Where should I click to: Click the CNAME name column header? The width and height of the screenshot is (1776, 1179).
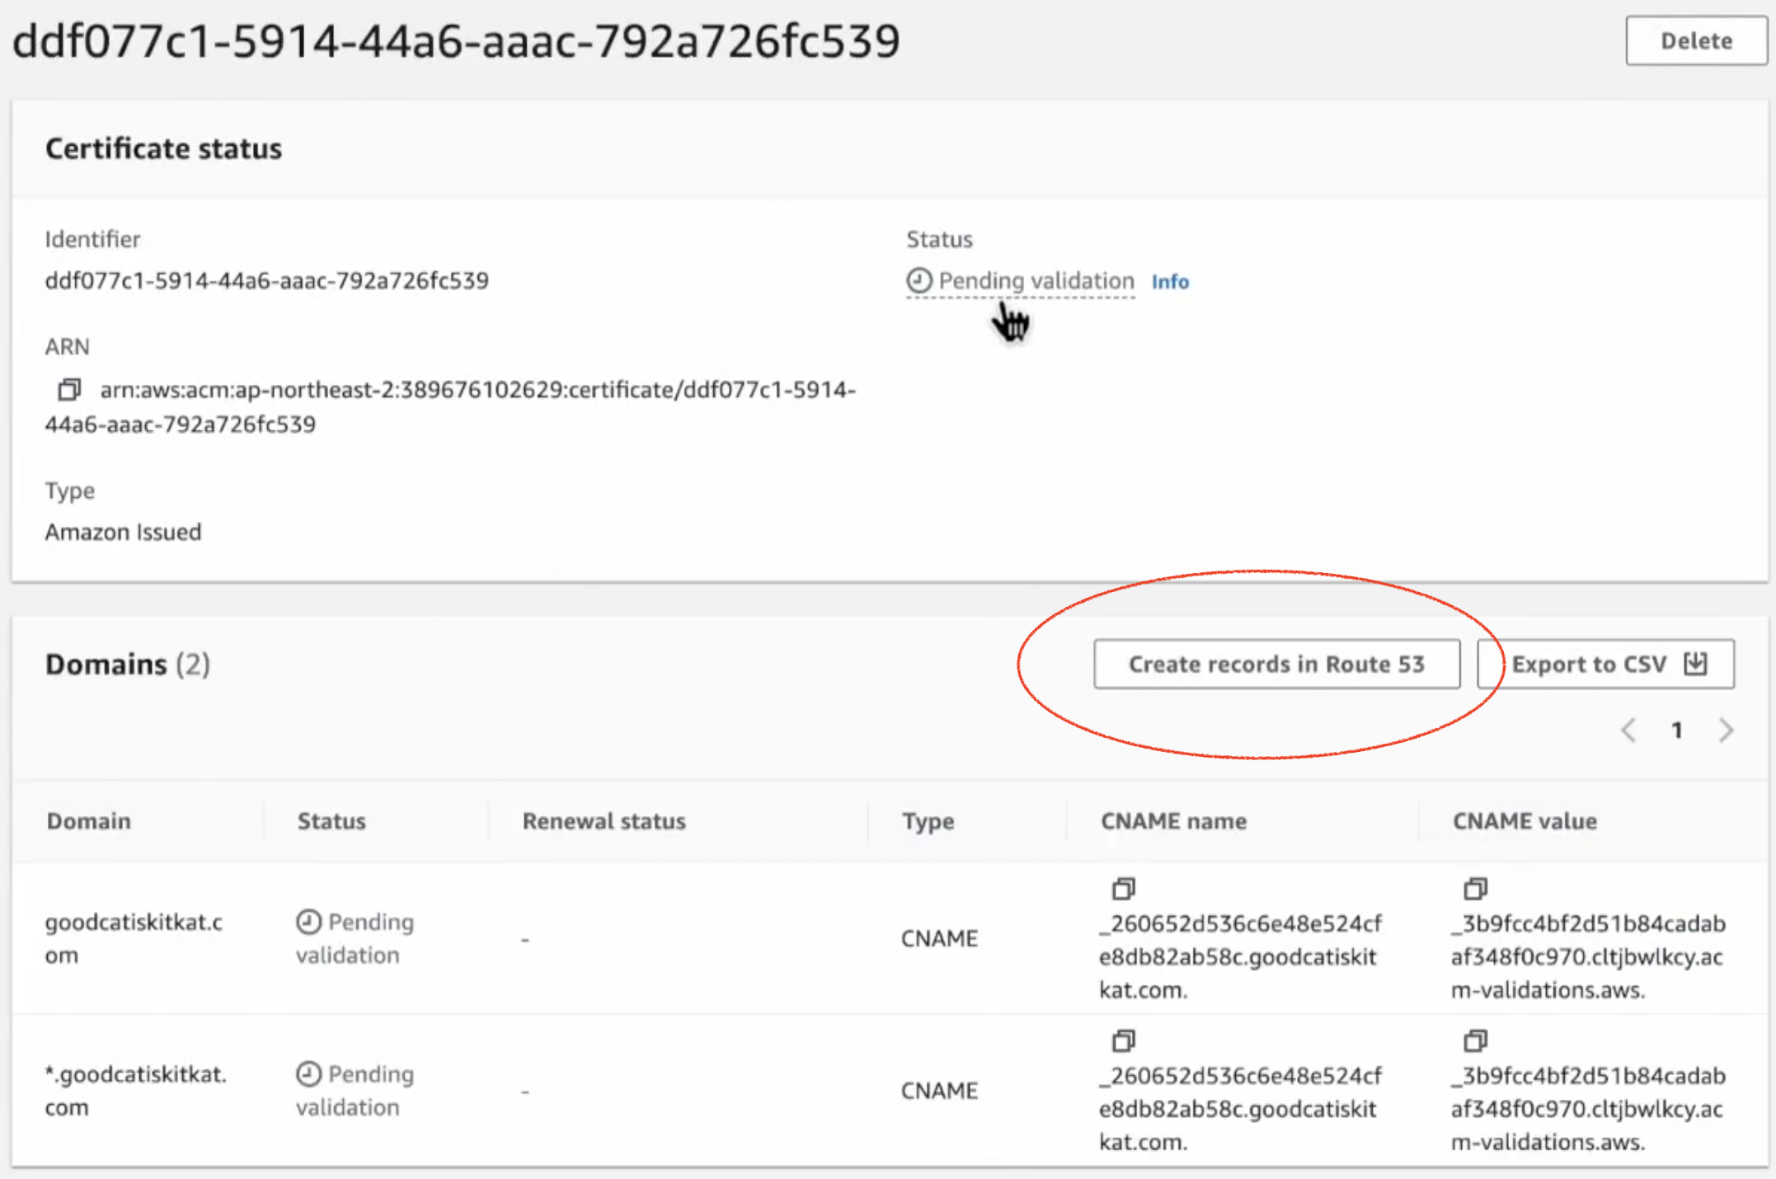(x=1173, y=821)
